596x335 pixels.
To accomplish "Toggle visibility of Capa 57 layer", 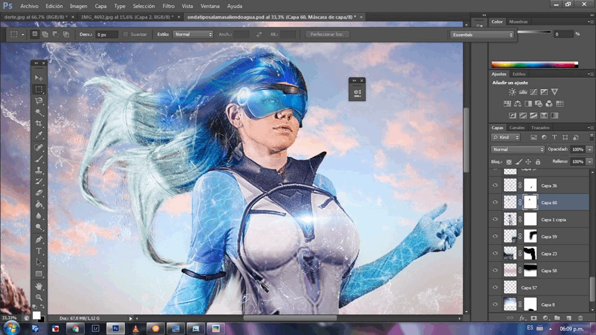I will pyautogui.click(x=495, y=287).
